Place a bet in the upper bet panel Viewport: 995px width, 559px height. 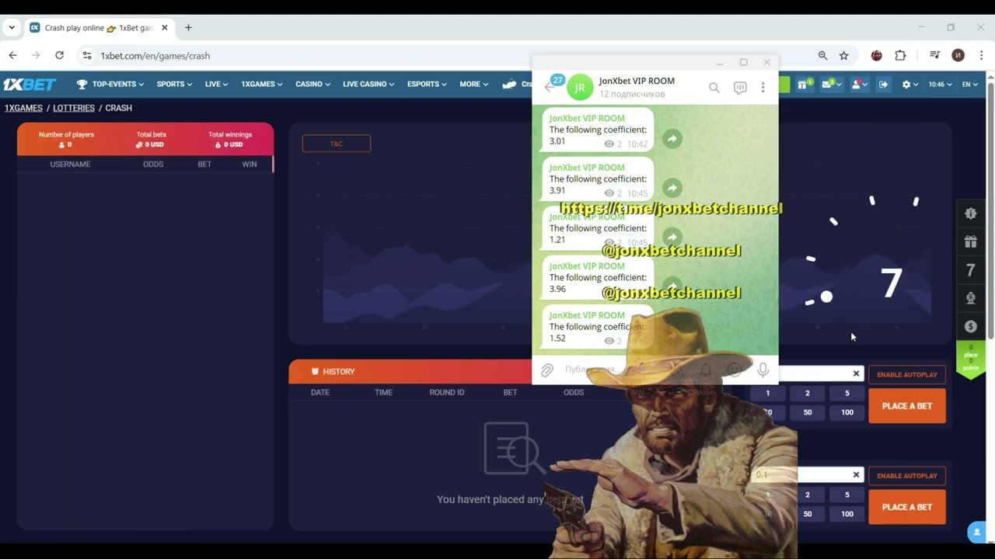907,406
